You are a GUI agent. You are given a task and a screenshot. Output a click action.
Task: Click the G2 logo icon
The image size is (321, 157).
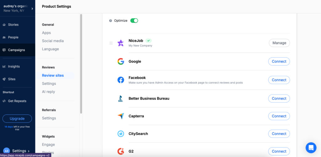tap(121, 151)
